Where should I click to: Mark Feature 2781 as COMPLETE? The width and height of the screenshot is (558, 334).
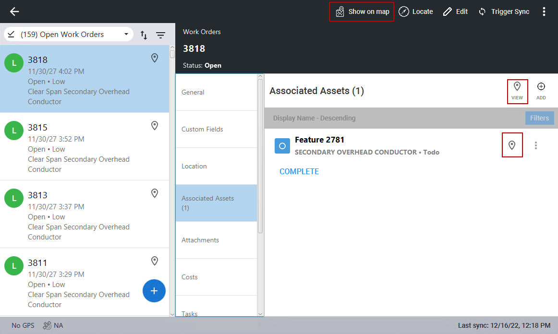tap(299, 171)
